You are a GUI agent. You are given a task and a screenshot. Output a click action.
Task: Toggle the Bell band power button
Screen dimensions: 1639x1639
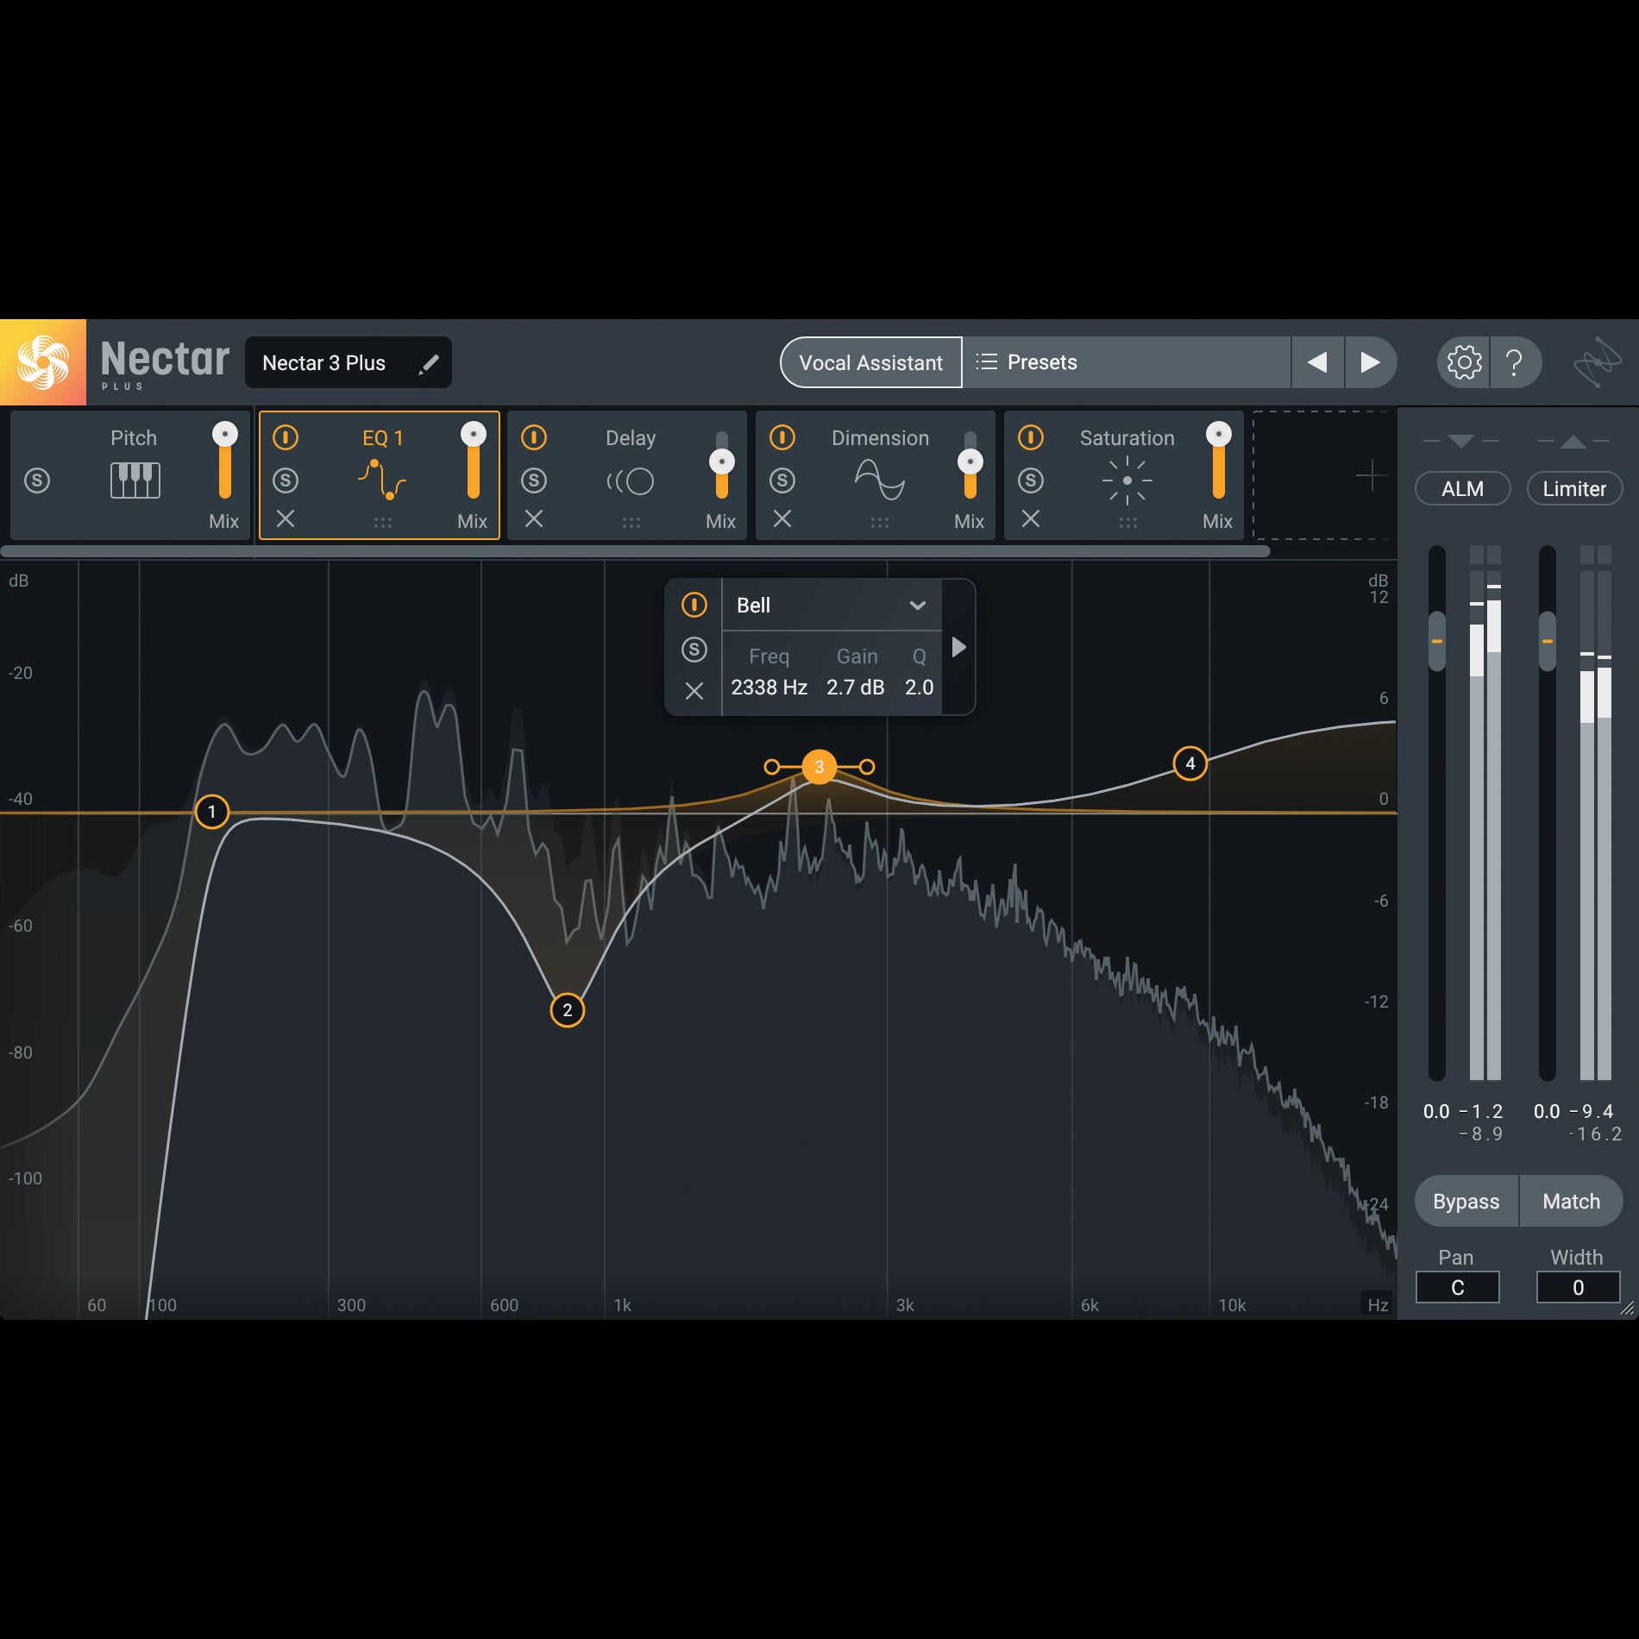pos(694,605)
